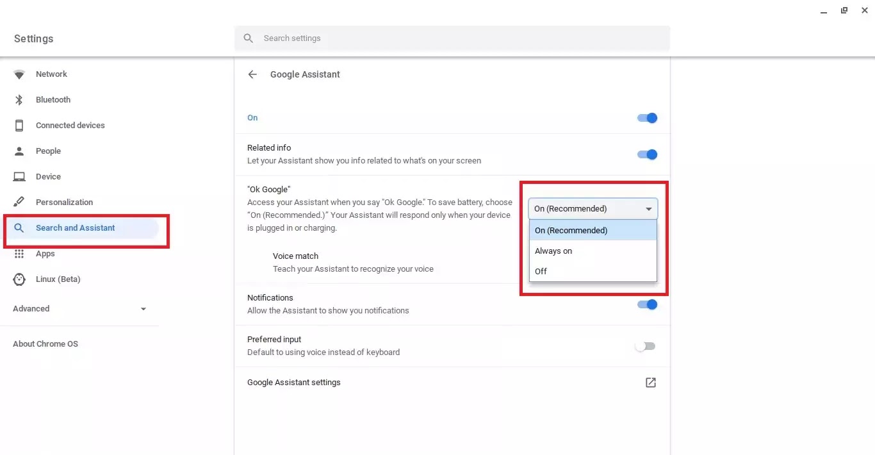Open Search and Assistant section
This screenshot has width=875, height=455.
point(79,228)
